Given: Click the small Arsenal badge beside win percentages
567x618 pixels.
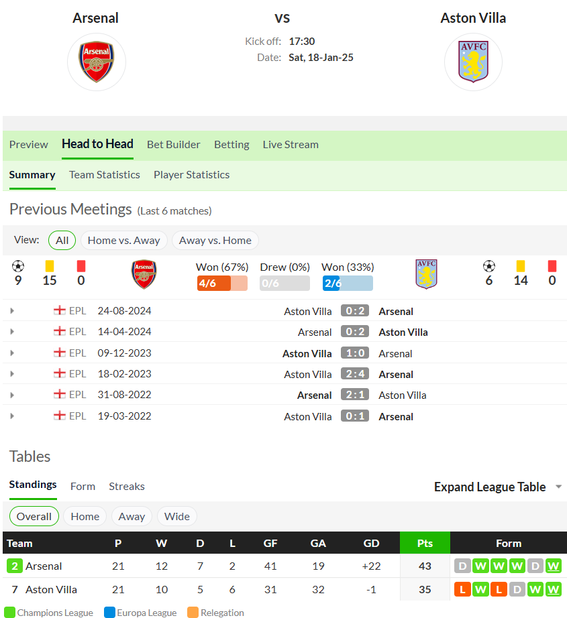Looking at the screenshot, I should (144, 274).
